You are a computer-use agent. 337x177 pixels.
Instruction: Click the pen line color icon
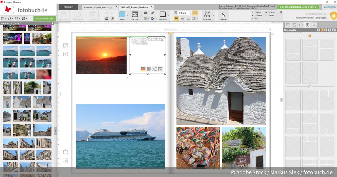click(152, 13)
